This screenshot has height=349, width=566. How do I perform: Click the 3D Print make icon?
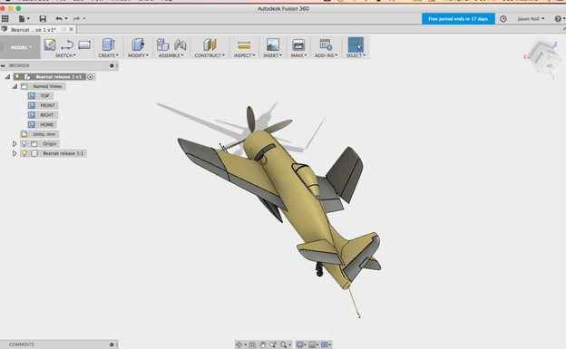click(298, 44)
